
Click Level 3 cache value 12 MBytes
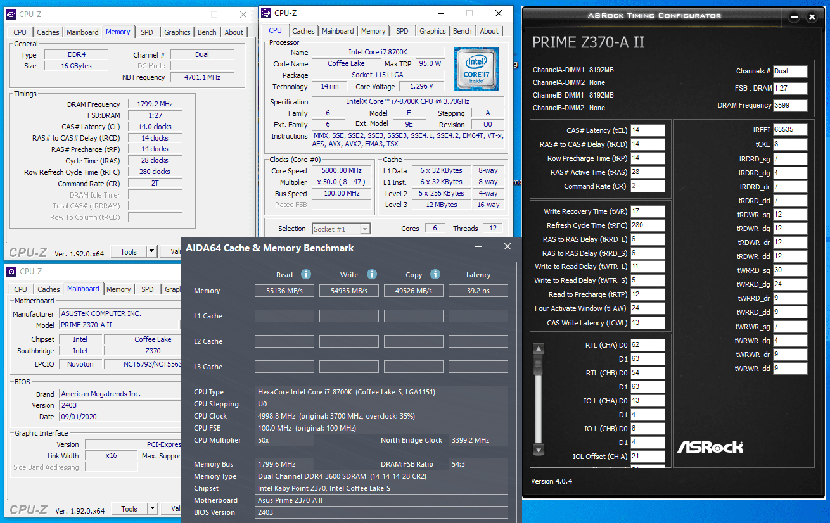(x=442, y=205)
